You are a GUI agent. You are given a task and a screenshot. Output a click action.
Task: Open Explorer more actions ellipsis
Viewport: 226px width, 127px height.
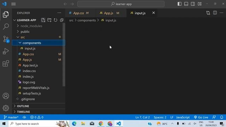pyautogui.click(x=59, y=13)
